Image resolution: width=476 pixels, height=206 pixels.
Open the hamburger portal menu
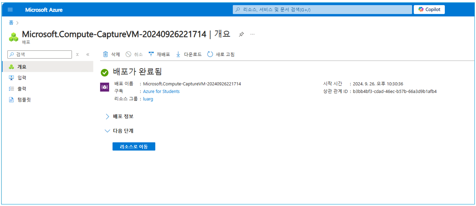coord(10,10)
